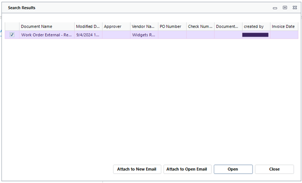Sort by Modified Date column header
This screenshot has width=302, height=183.
click(88, 26)
